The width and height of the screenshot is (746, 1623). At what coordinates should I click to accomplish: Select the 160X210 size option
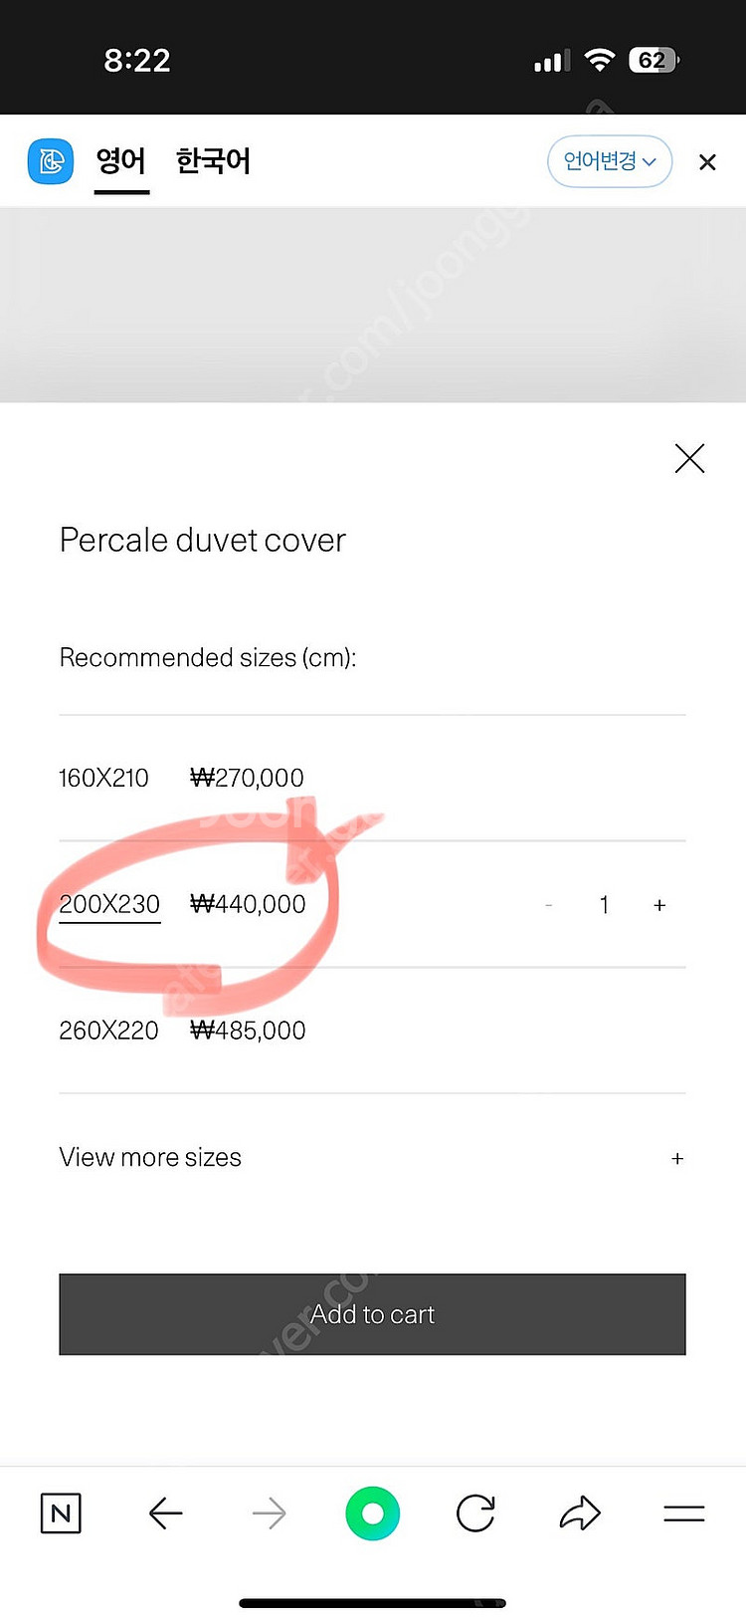tap(103, 778)
